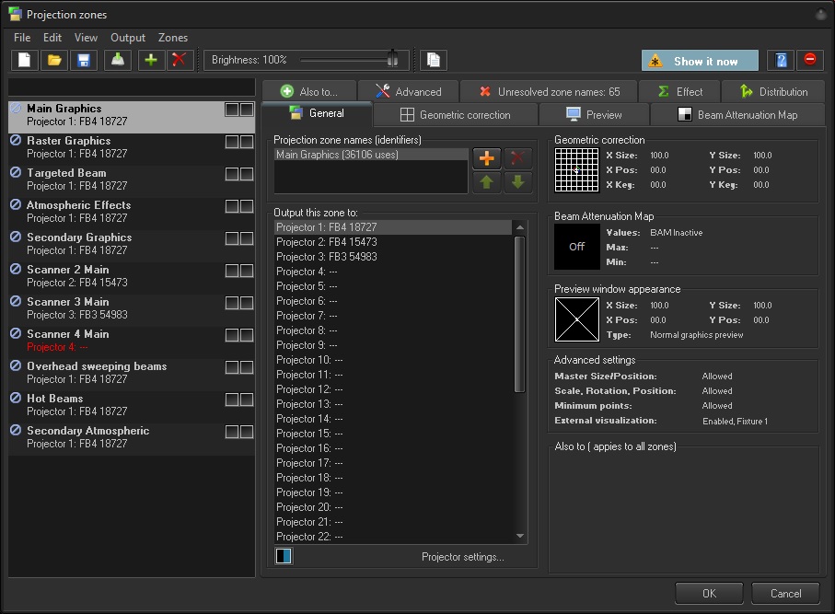
Task: Click the Brightness slider handle
Action: (x=393, y=60)
